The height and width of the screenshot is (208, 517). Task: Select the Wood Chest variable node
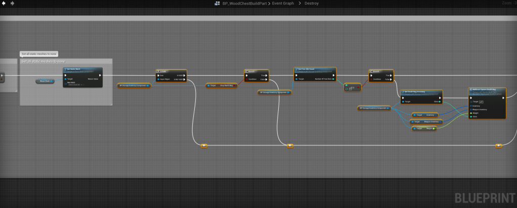[x=45, y=81]
